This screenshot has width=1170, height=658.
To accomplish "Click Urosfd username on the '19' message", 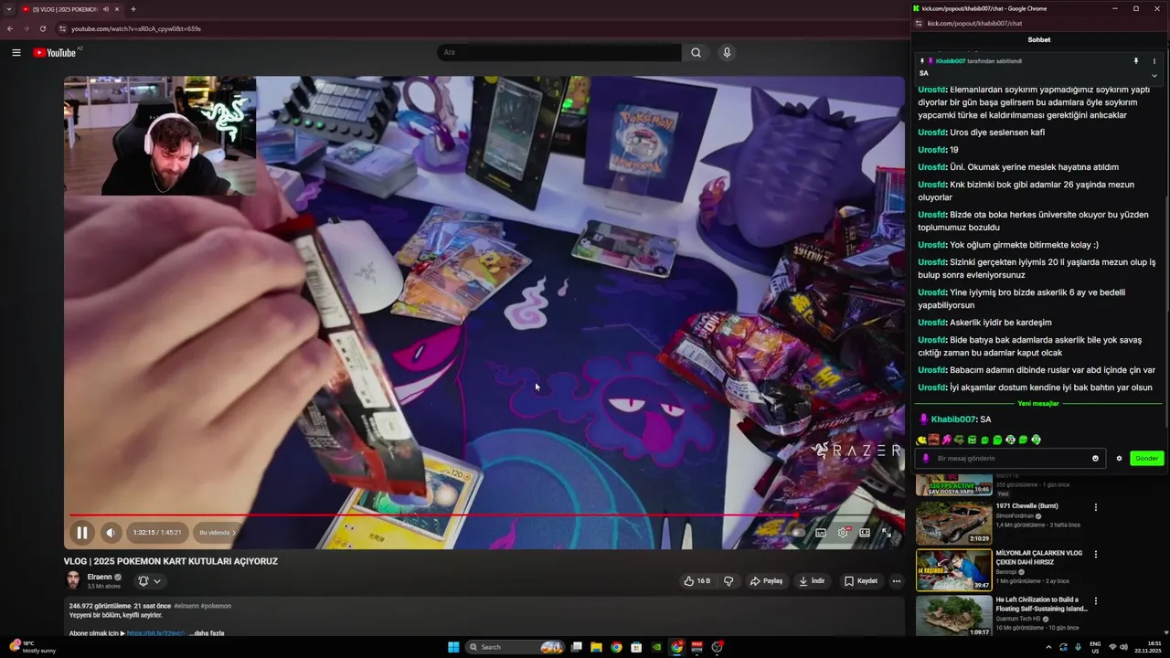I will (x=931, y=150).
